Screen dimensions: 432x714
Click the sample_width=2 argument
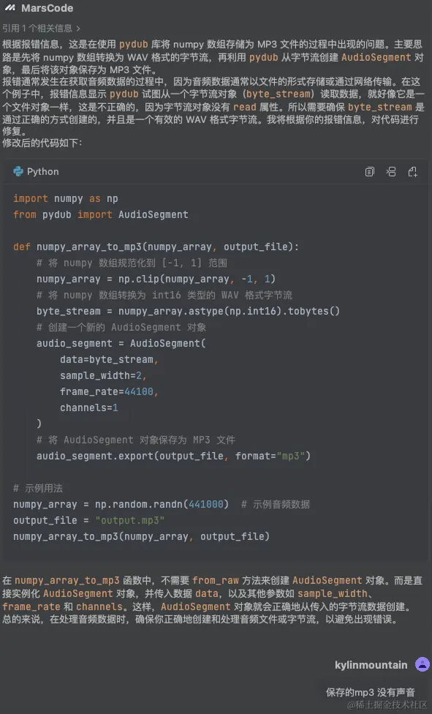click(103, 375)
